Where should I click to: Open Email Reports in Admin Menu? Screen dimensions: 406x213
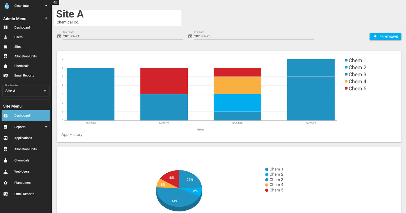pyautogui.click(x=24, y=76)
